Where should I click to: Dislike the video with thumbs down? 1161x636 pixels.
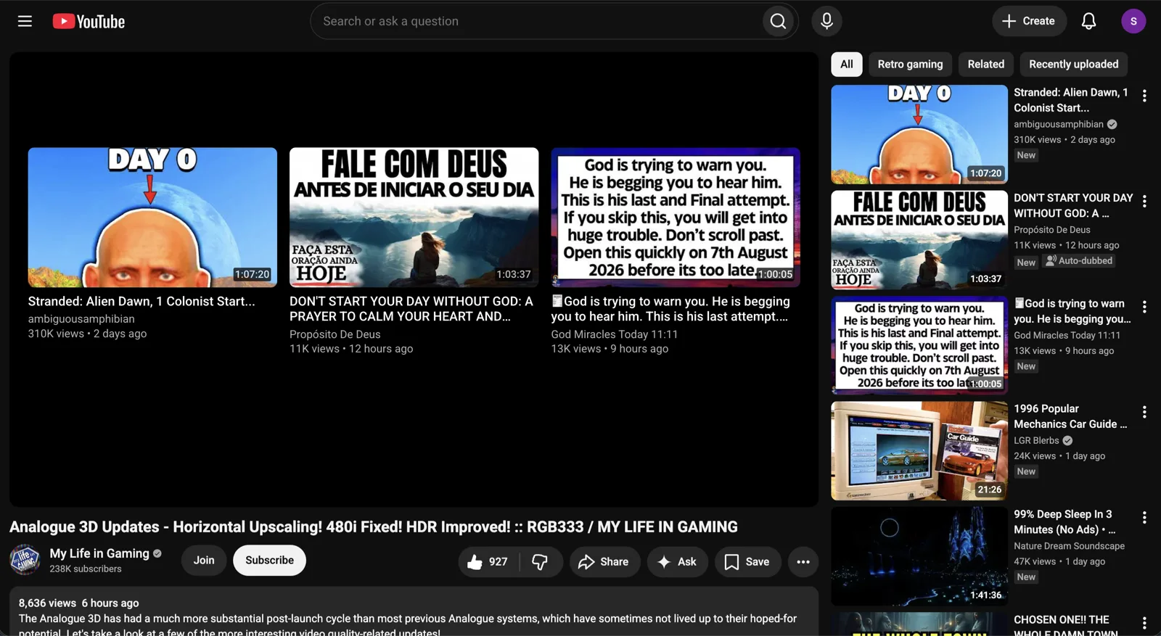(540, 562)
